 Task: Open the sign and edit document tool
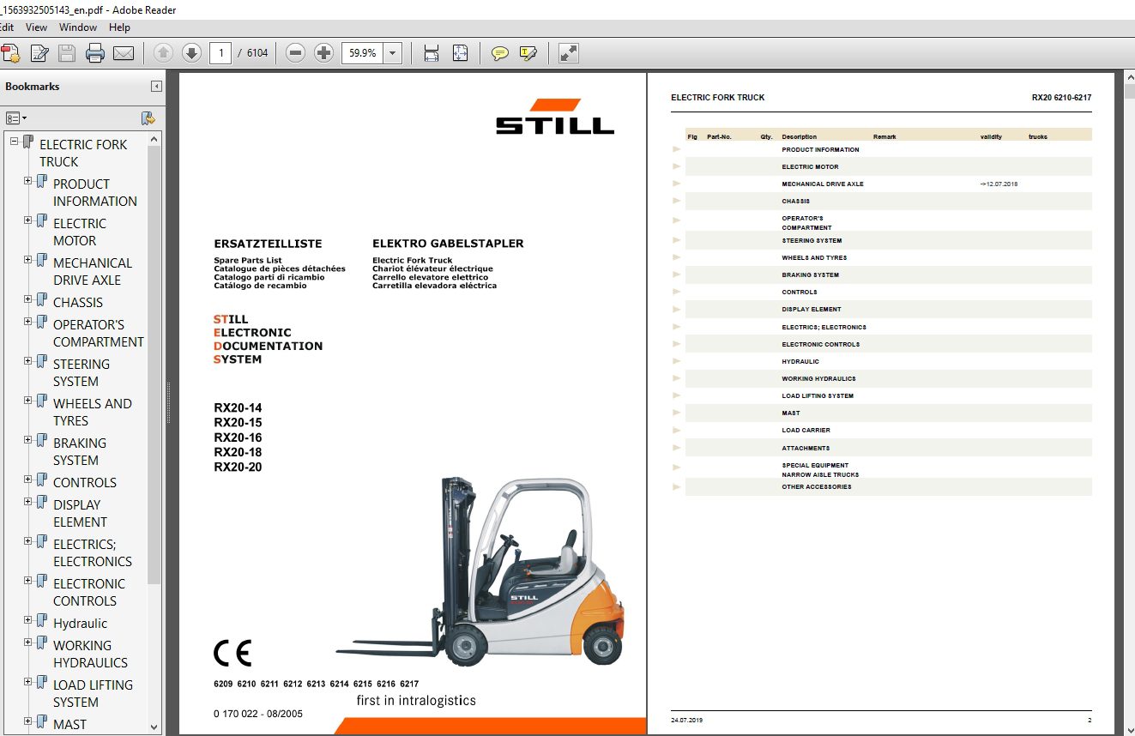[x=39, y=53]
